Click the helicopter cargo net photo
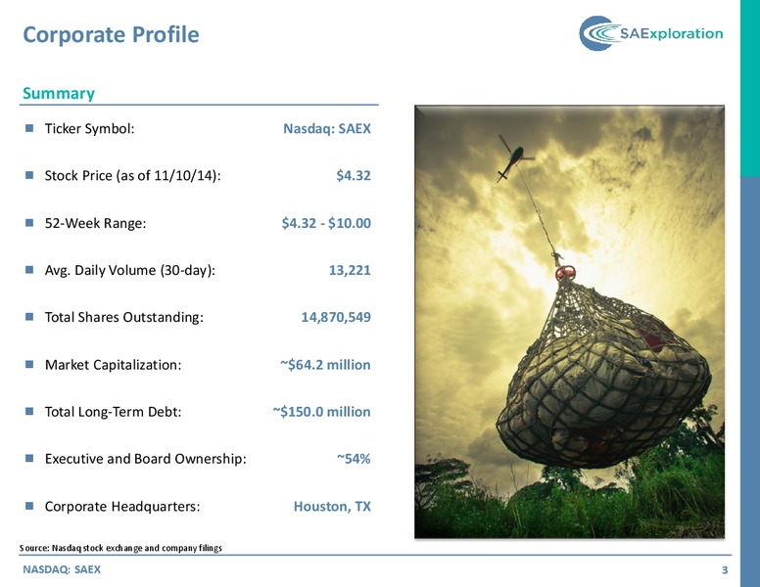This screenshot has width=760, height=587. coord(570,322)
